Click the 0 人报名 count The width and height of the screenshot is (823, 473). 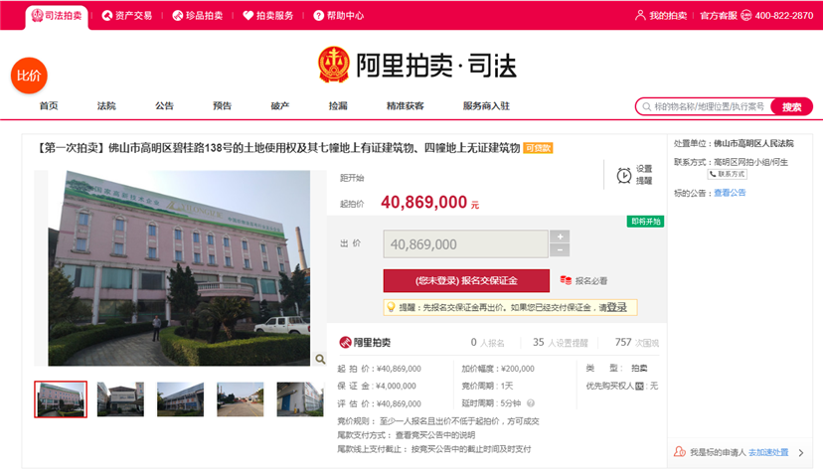coord(487,342)
